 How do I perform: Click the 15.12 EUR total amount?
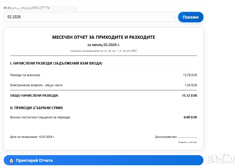pyautogui.click(x=189, y=95)
